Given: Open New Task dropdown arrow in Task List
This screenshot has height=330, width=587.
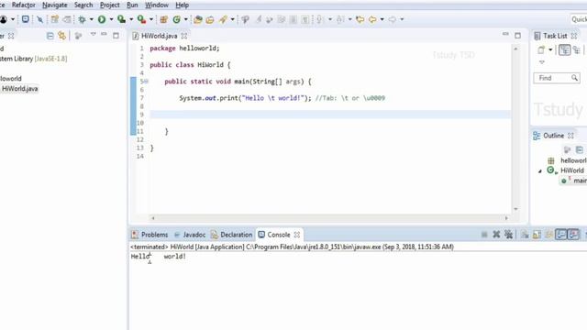Looking at the screenshot, I should click(x=550, y=49).
